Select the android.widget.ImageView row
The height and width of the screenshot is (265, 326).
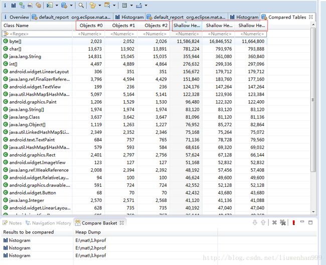134,162
